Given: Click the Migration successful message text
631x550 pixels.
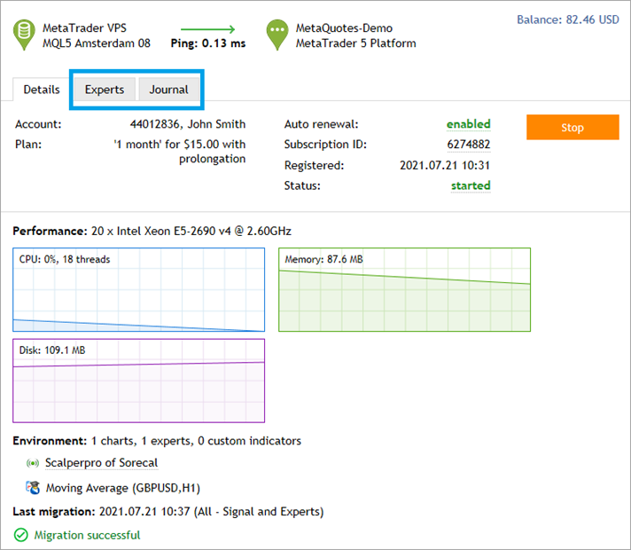Looking at the screenshot, I should click(x=87, y=535).
